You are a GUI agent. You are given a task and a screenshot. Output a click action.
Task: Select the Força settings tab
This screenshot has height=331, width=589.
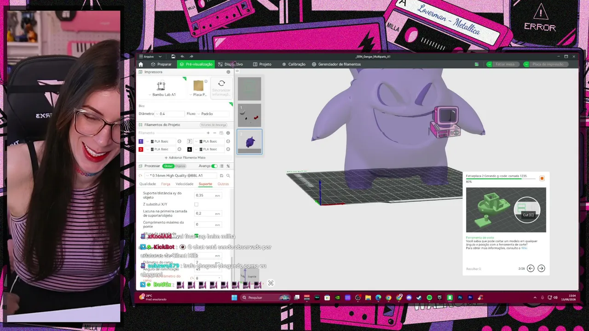(166, 184)
